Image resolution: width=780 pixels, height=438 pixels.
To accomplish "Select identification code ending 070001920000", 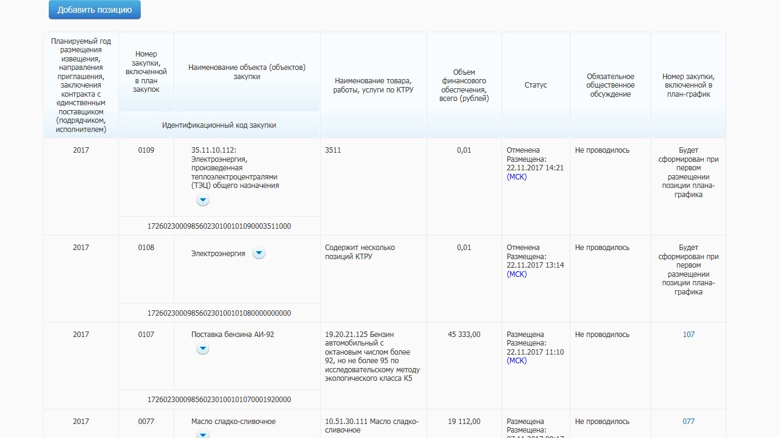I will [219, 400].
